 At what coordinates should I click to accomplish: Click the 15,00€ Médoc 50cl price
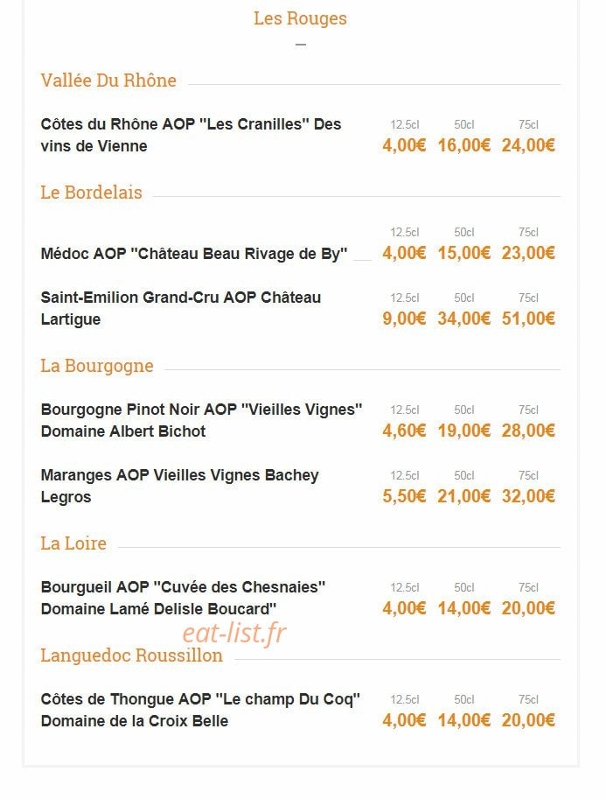pos(464,253)
